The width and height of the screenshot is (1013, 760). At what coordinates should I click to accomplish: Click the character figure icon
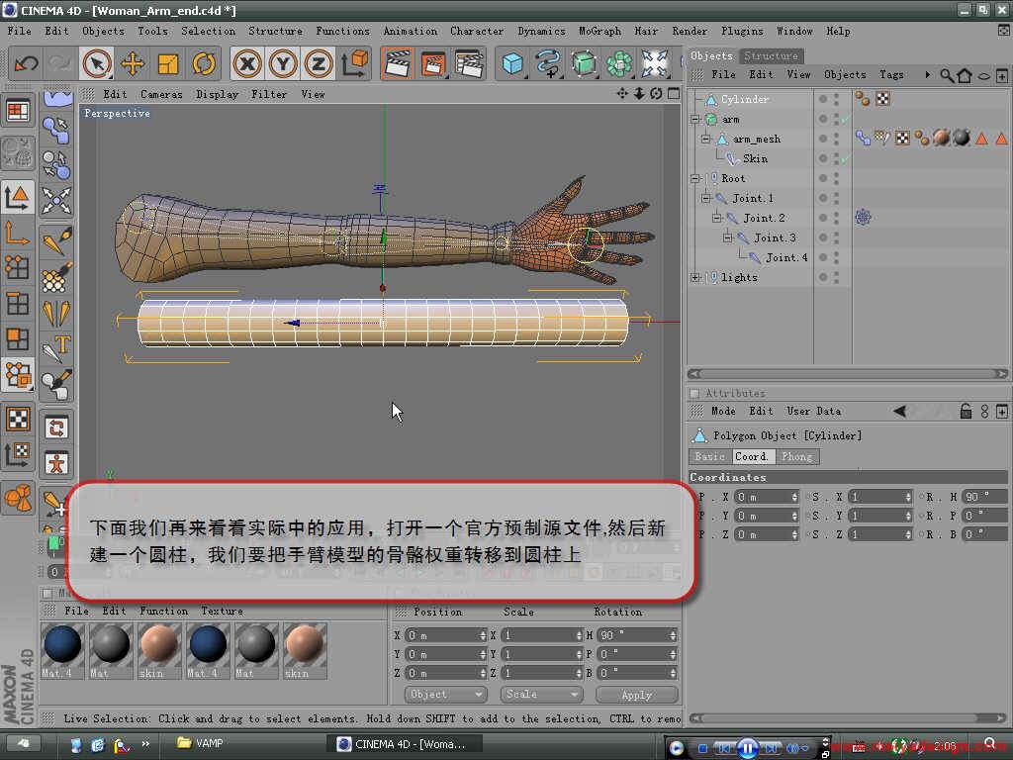56,463
